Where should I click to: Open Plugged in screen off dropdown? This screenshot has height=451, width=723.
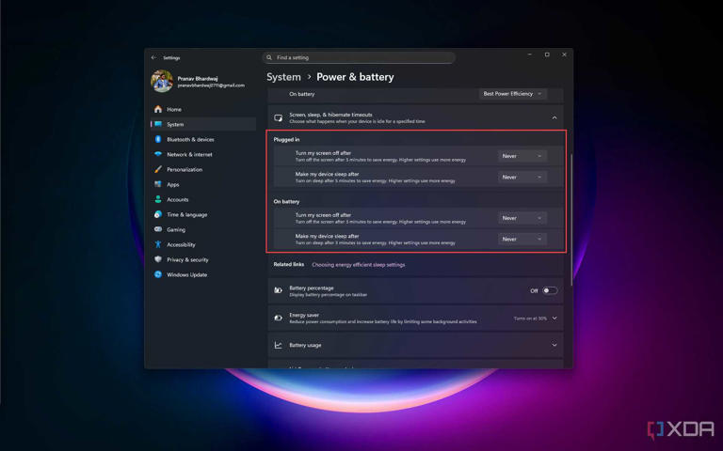(x=522, y=156)
